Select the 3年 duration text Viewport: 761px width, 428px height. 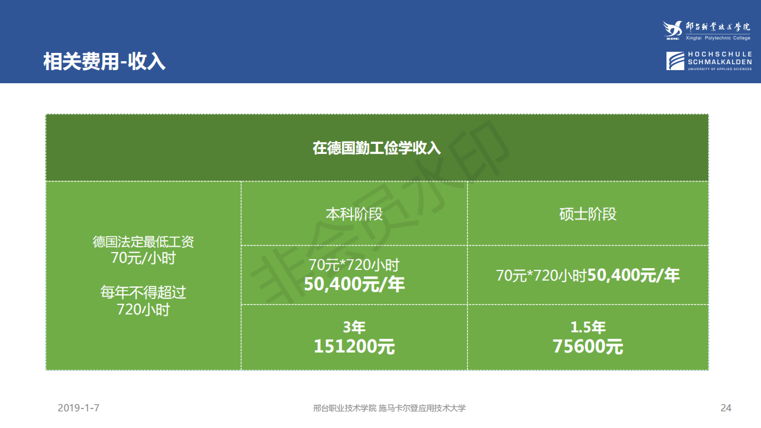pyautogui.click(x=354, y=327)
